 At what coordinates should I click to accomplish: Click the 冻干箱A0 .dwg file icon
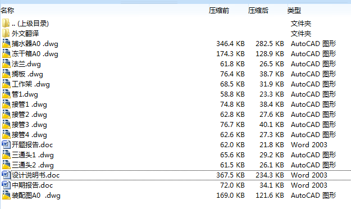pyautogui.click(x=6, y=53)
